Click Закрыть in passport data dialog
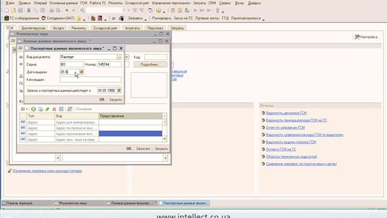This screenshot has height=218, width=387. 115,99
